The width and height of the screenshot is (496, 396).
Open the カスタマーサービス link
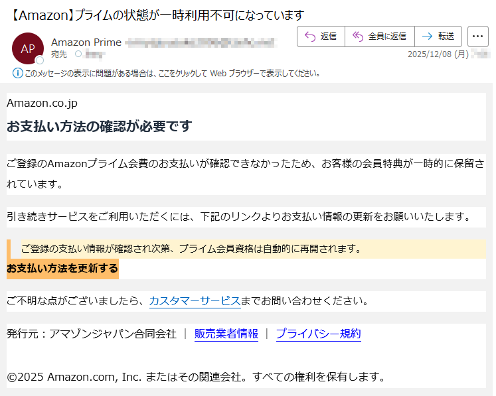coord(195,300)
